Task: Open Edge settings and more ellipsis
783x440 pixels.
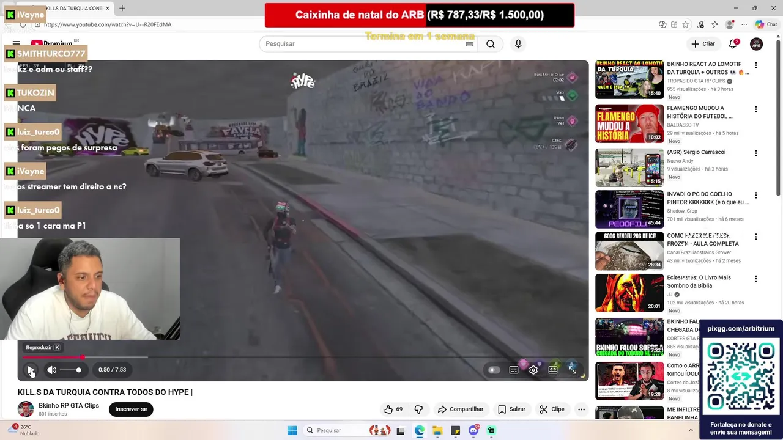Action: [744, 24]
